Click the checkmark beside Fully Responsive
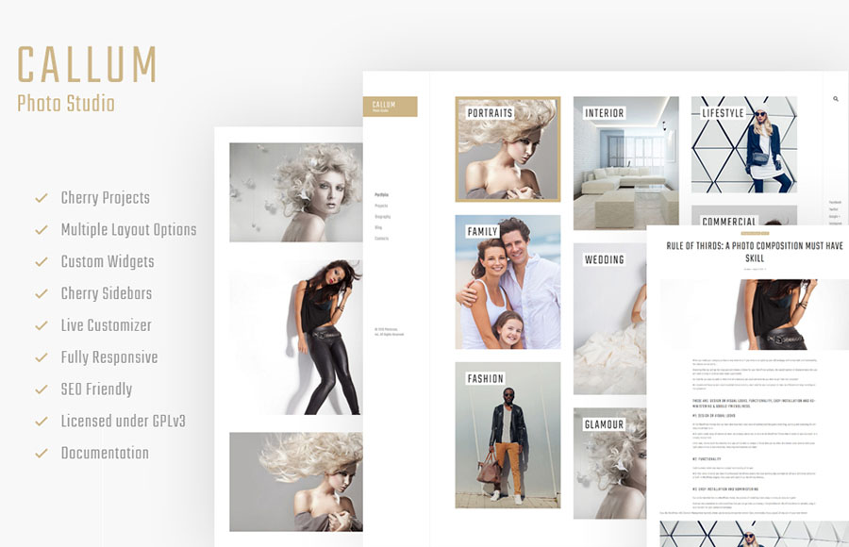 click(x=42, y=358)
